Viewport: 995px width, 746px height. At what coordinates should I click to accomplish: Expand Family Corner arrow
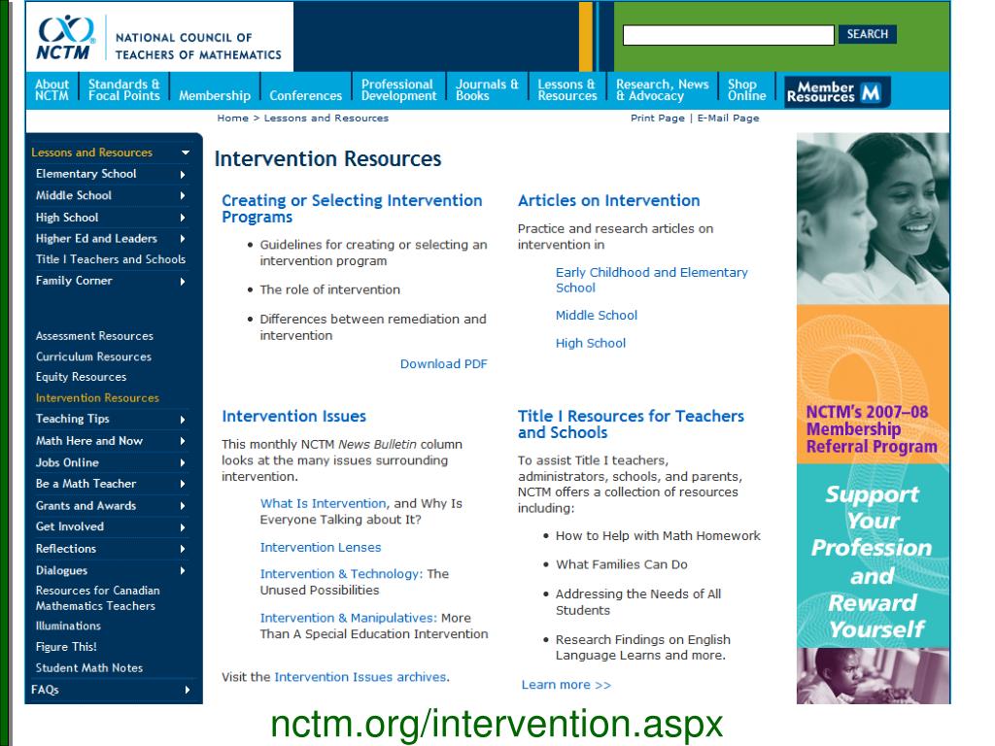coord(183,281)
